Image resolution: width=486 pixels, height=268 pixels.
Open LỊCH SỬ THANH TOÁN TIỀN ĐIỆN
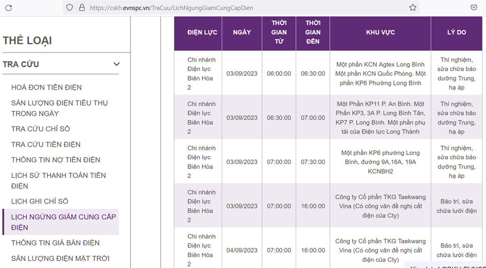click(58, 181)
